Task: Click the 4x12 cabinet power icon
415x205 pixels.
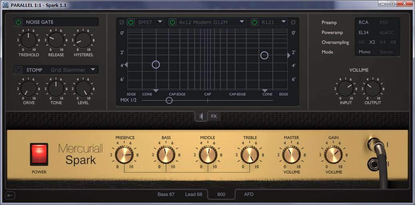Action: [x=172, y=22]
